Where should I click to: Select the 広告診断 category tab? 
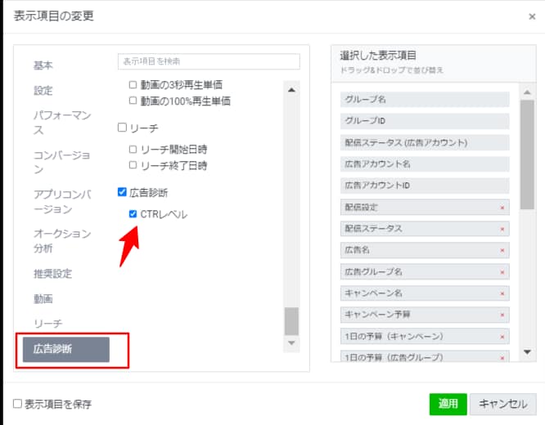(65, 349)
